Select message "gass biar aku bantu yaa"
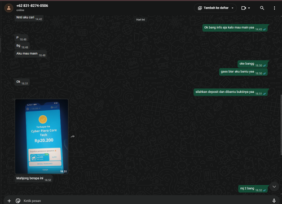Screen dimensions: 282x204 point(243,72)
